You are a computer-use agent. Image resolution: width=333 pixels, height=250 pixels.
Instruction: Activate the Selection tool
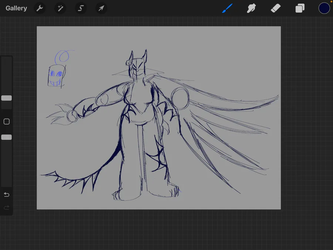tap(81, 8)
